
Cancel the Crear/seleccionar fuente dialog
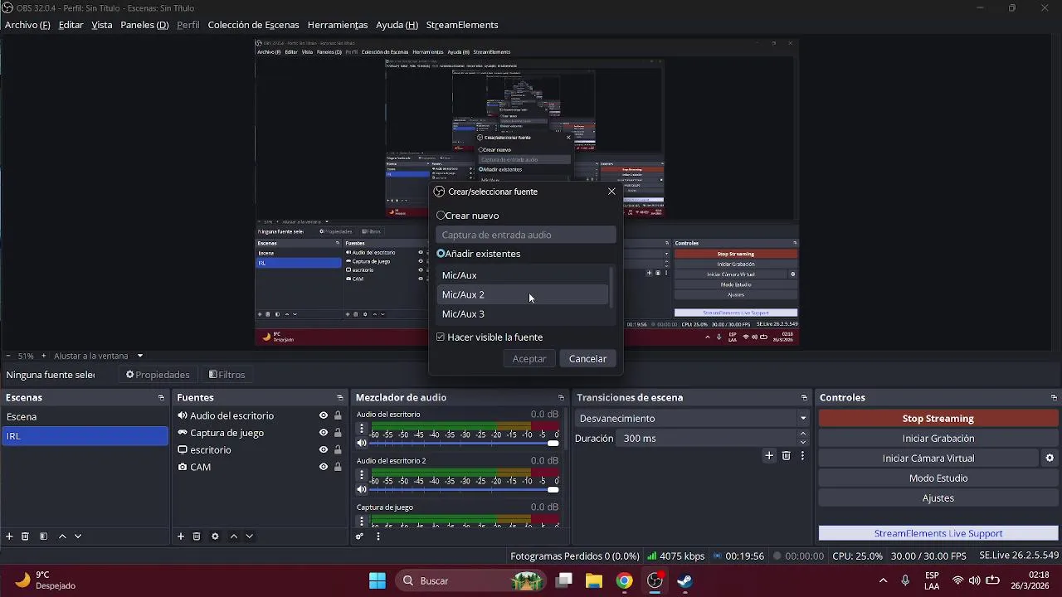(587, 359)
